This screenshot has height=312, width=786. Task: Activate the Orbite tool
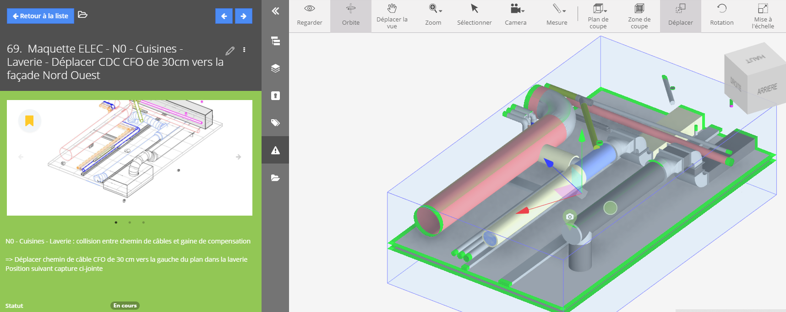(x=351, y=16)
